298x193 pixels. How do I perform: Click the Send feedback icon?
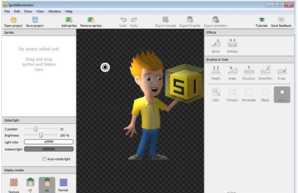click(281, 20)
